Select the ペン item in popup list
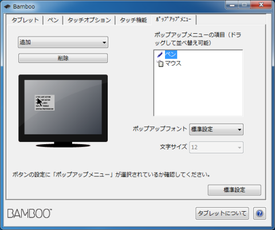This screenshot has height=230, width=275. [171, 54]
